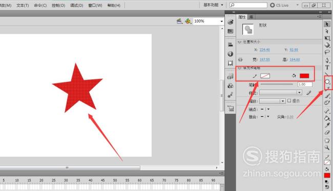Screen dimensions: 333x191
Task: Toggle the width-height lock aspect icon
Action: [240, 59]
